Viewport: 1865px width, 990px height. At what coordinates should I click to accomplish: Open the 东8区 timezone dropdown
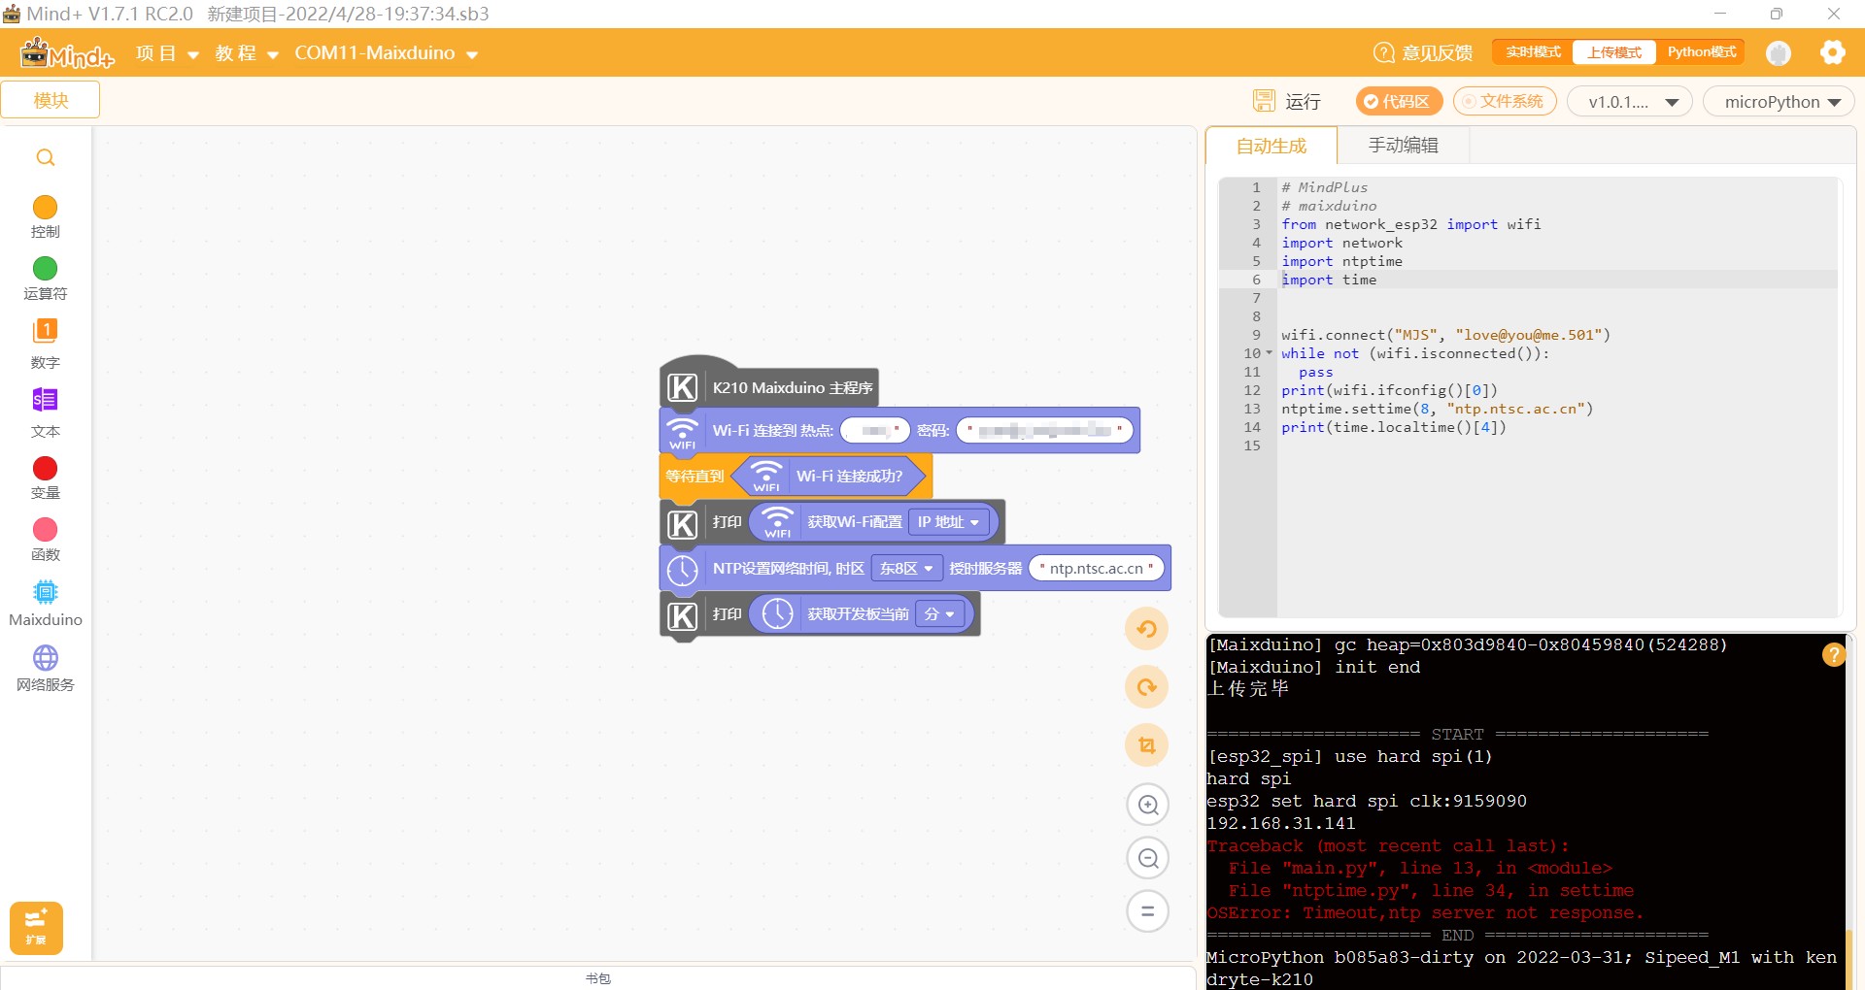(x=906, y=569)
